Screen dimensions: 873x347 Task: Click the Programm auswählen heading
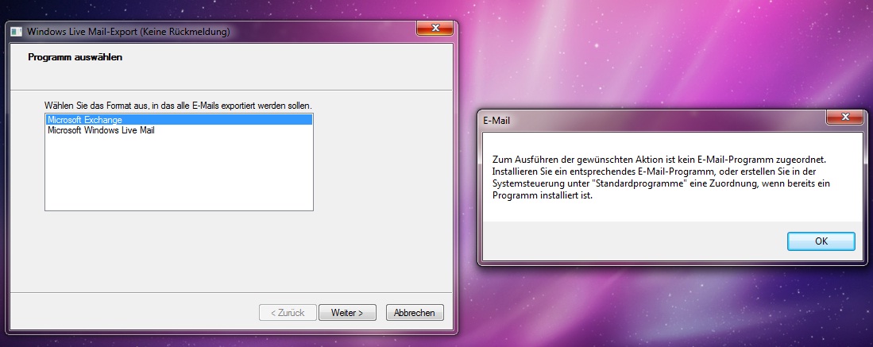tap(75, 57)
